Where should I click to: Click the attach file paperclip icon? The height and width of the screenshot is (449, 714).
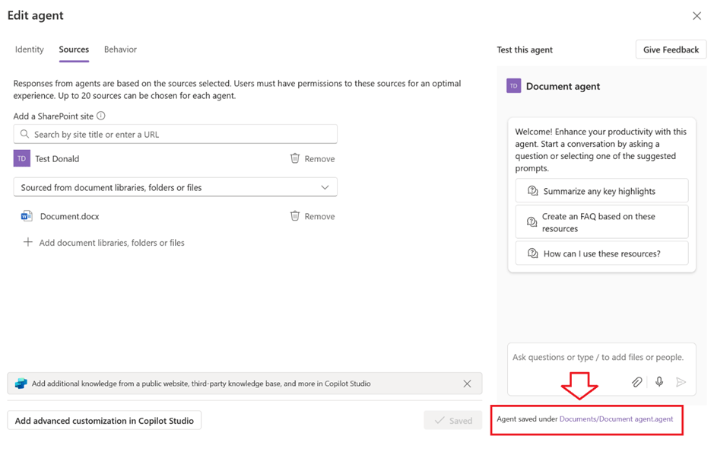pos(637,382)
